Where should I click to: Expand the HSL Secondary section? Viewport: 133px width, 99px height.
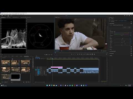point(112,53)
